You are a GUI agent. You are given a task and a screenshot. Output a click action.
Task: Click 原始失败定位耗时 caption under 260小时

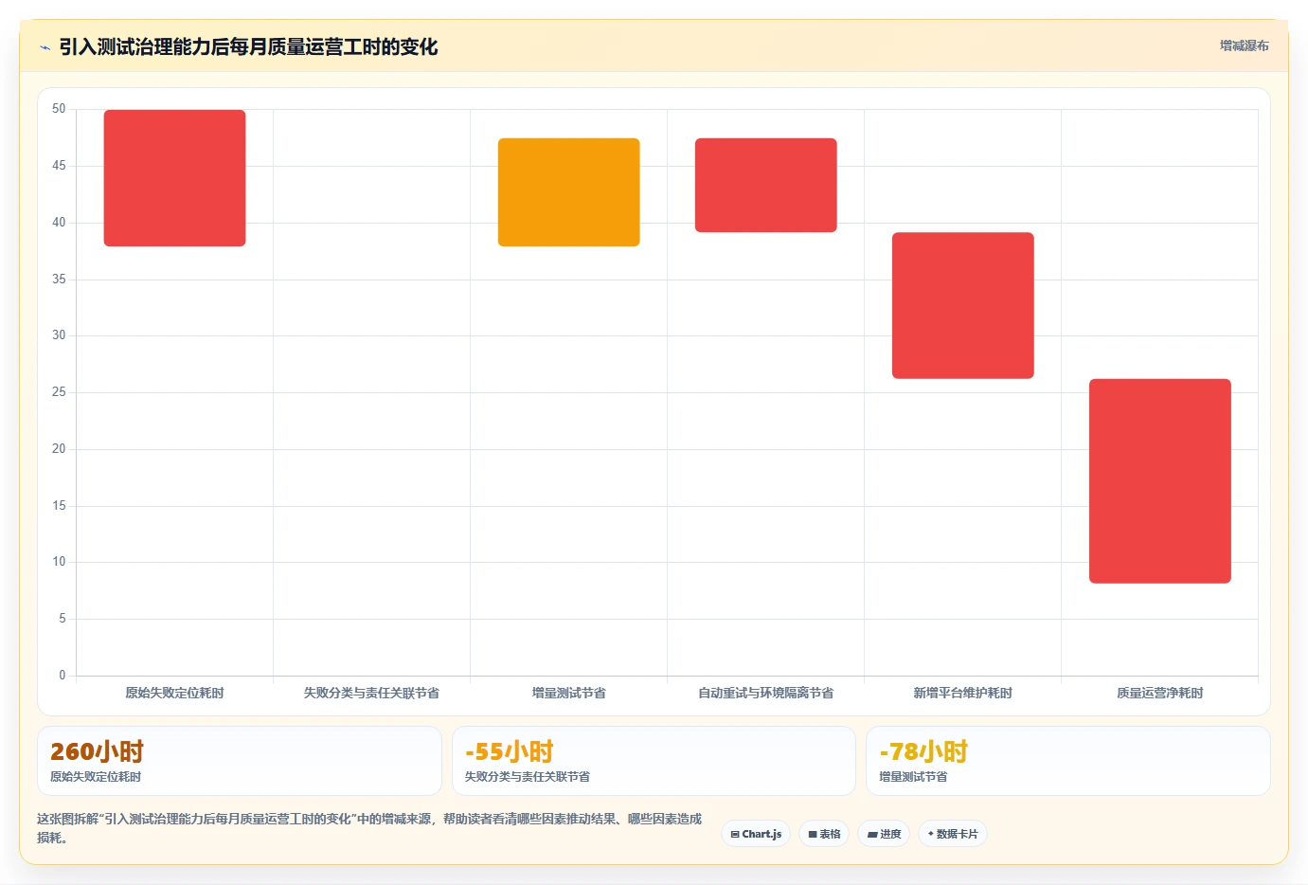(96, 777)
